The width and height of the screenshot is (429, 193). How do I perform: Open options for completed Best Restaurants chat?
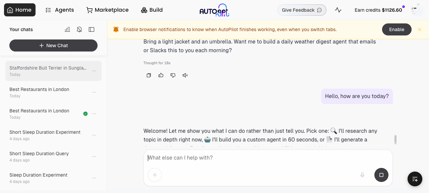pos(94,114)
